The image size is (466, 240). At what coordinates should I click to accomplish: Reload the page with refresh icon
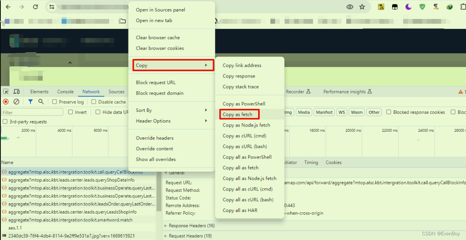click(x=35, y=7)
